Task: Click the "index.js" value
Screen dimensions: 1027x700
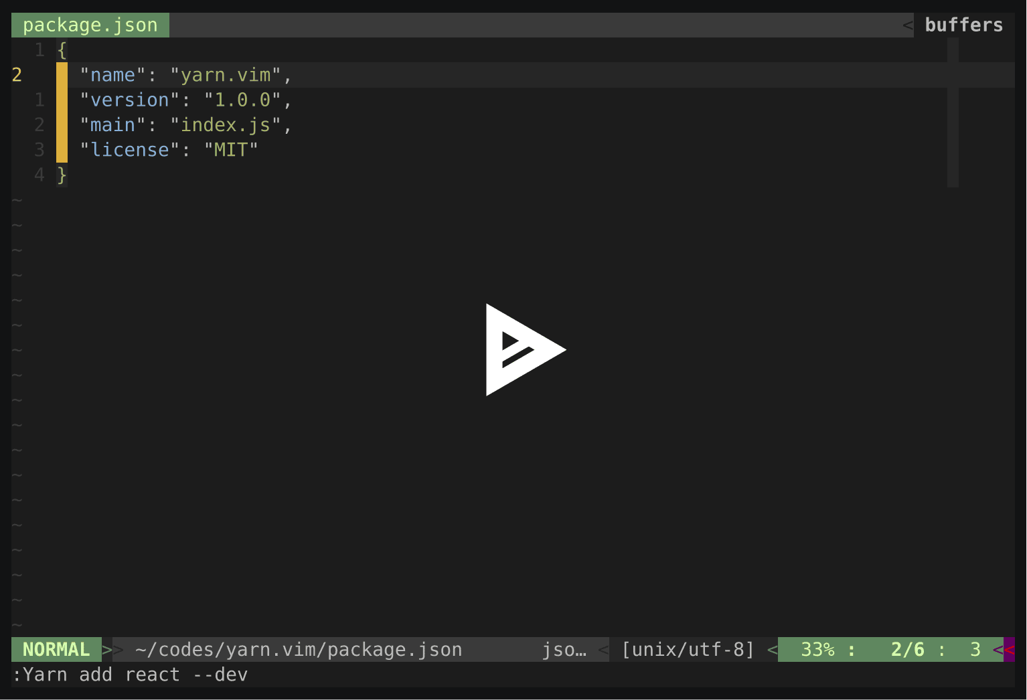Action: [225, 124]
